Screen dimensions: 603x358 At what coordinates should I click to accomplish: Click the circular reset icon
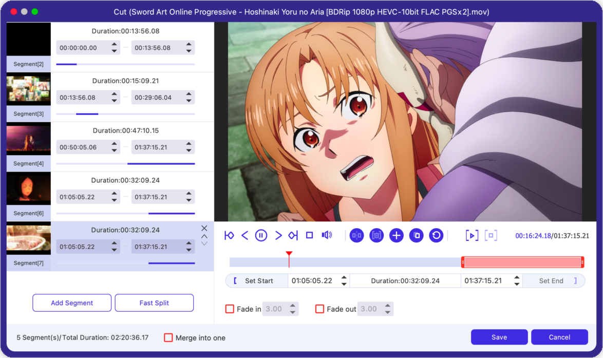(x=436, y=235)
